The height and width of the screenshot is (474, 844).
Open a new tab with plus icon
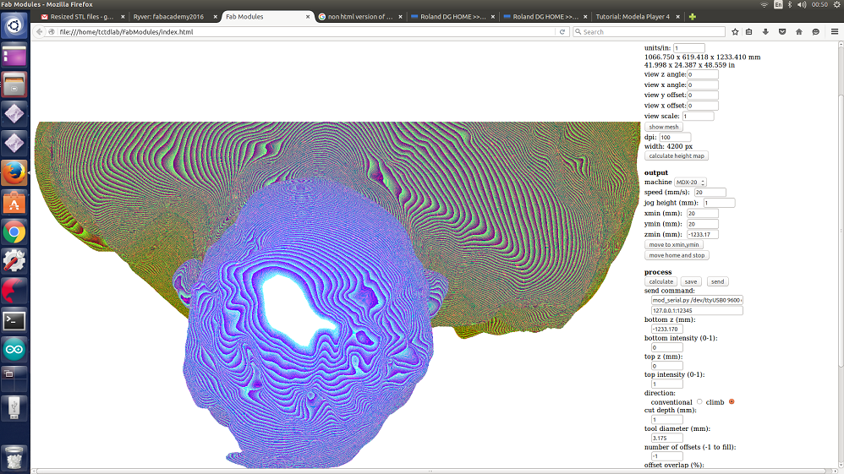pos(693,17)
